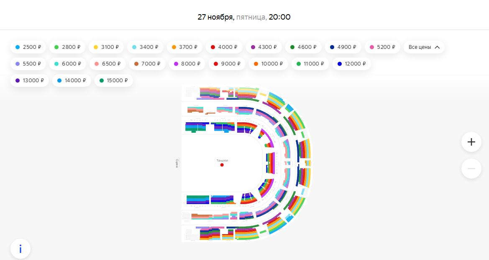Click the pink 5200 ₽ chip
The height and width of the screenshot is (260, 489).
click(382, 47)
